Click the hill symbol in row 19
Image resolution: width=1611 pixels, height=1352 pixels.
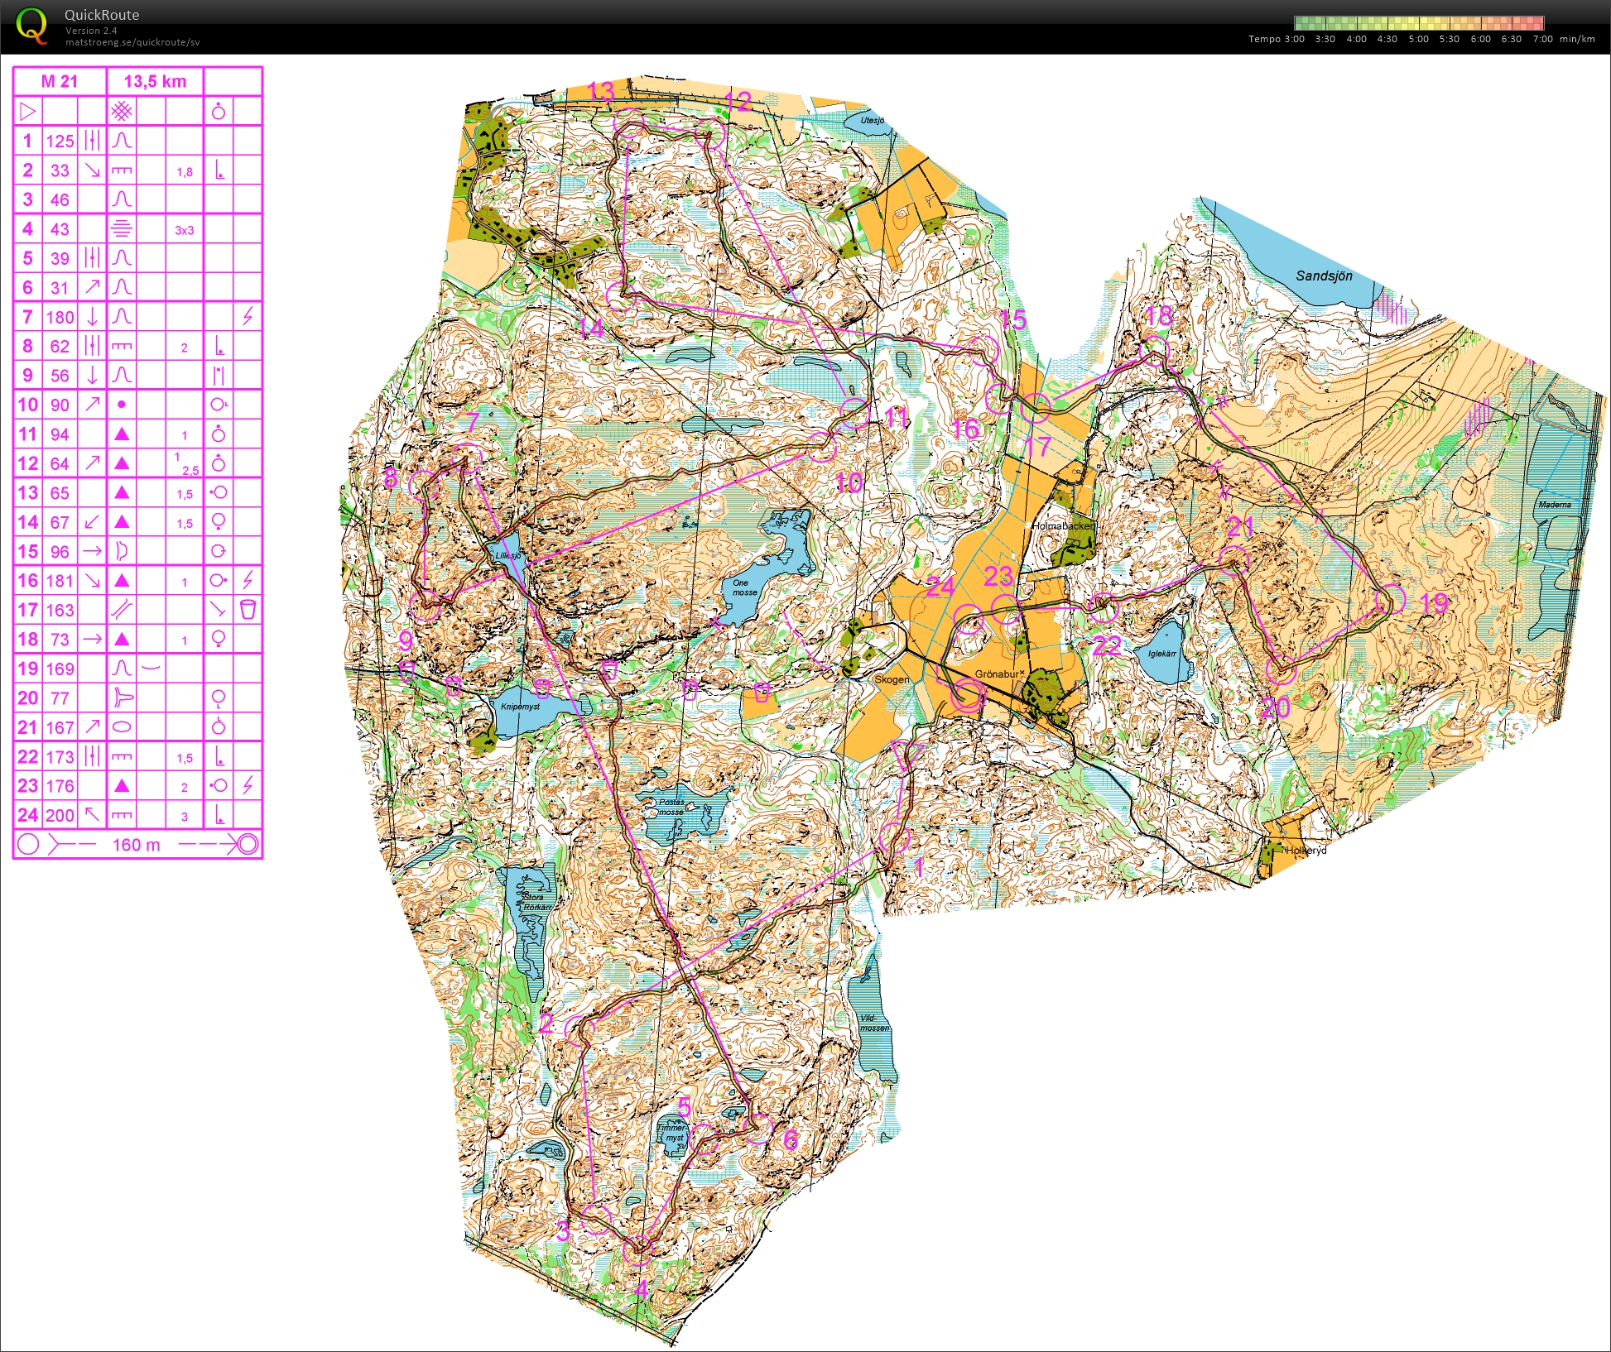[x=122, y=669]
